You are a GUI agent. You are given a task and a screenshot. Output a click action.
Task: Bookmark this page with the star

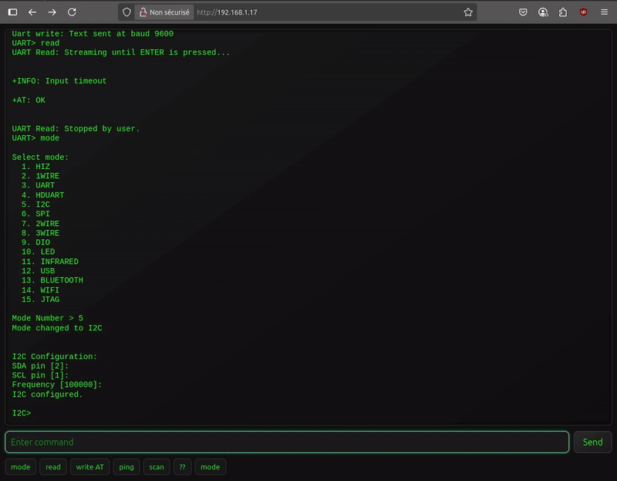pos(468,12)
